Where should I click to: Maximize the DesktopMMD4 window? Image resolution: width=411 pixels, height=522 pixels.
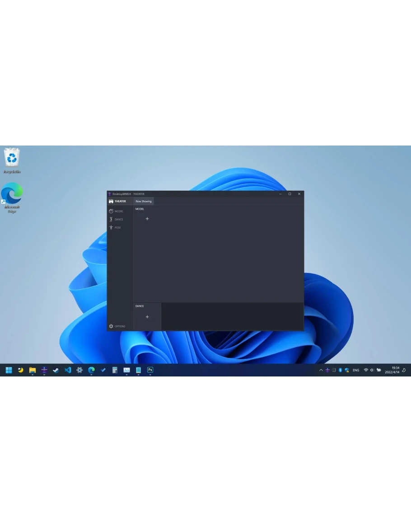(290, 194)
